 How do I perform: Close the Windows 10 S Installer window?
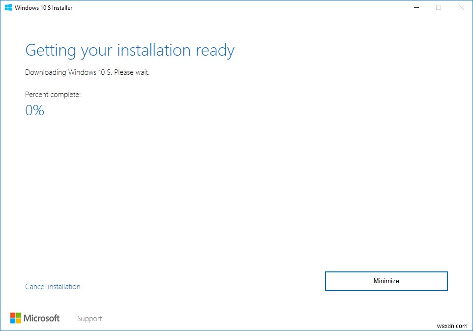[461, 7]
